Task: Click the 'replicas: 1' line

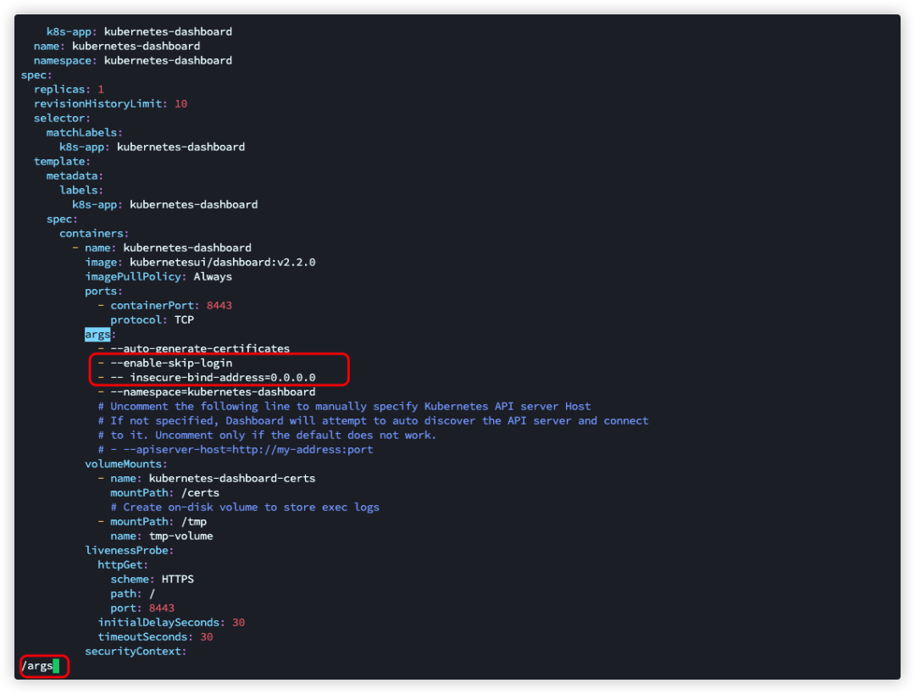Action: [69, 89]
